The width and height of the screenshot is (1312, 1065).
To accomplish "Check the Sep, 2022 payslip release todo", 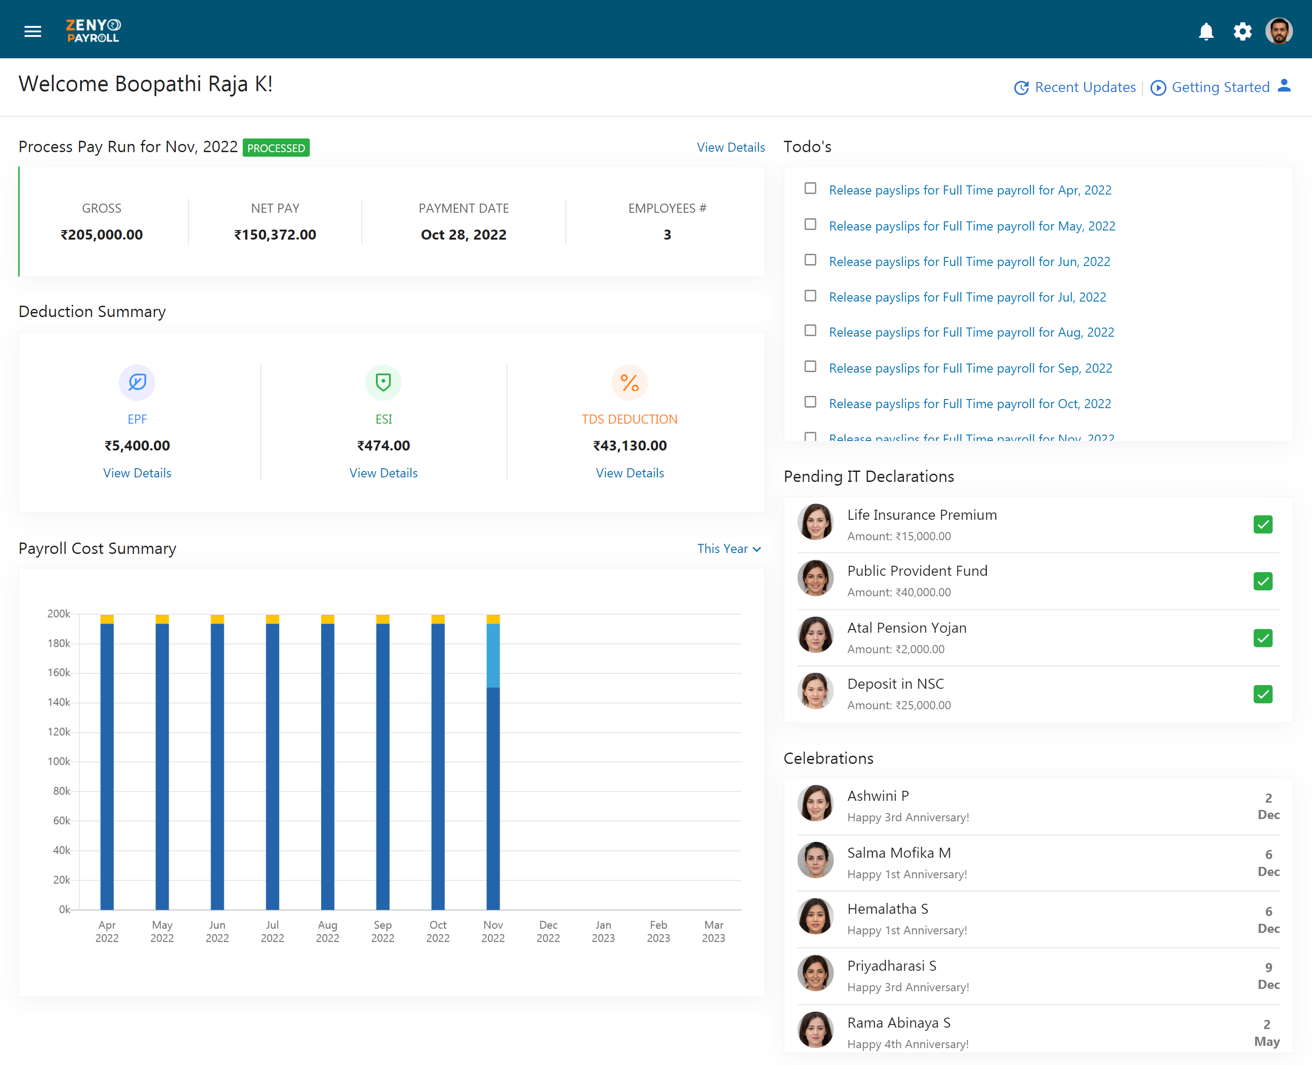I will tap(810, 366).
